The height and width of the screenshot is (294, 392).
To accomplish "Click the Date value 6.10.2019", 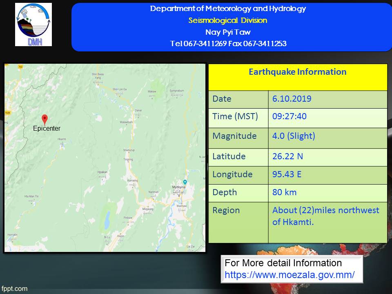I will point(292,99).
